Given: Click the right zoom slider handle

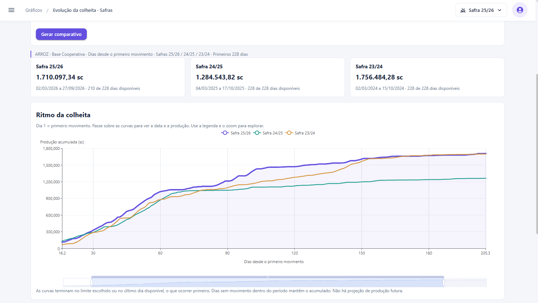Looking at the screenshot, I should (x=444, y=283).
